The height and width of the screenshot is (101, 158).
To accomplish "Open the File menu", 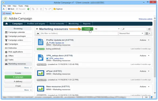I will tap(4, 6).
